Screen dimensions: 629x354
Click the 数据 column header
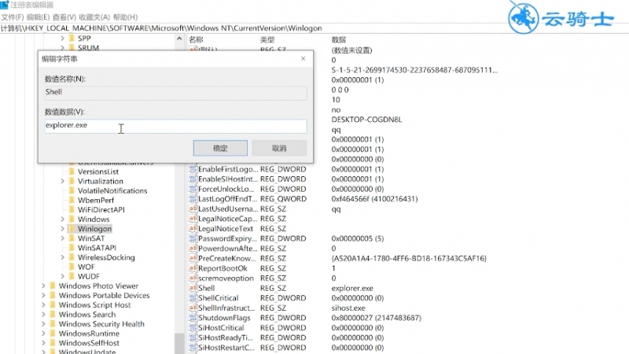[339, 39]
